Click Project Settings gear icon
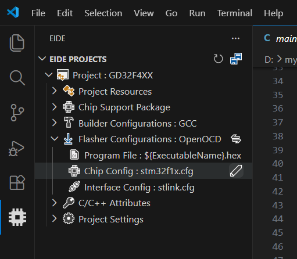297x259 pixels. click(69, 218)
